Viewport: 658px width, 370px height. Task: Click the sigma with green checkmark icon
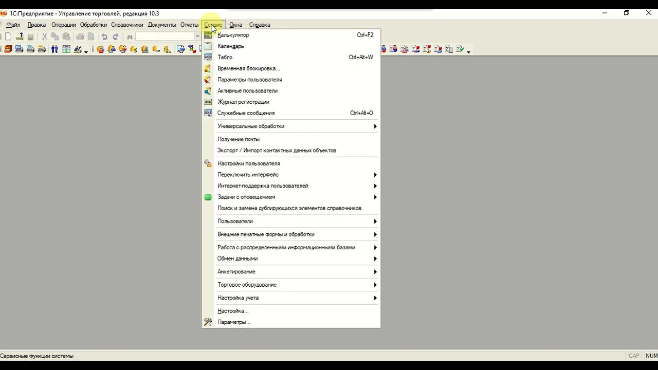tap(460, 49)
